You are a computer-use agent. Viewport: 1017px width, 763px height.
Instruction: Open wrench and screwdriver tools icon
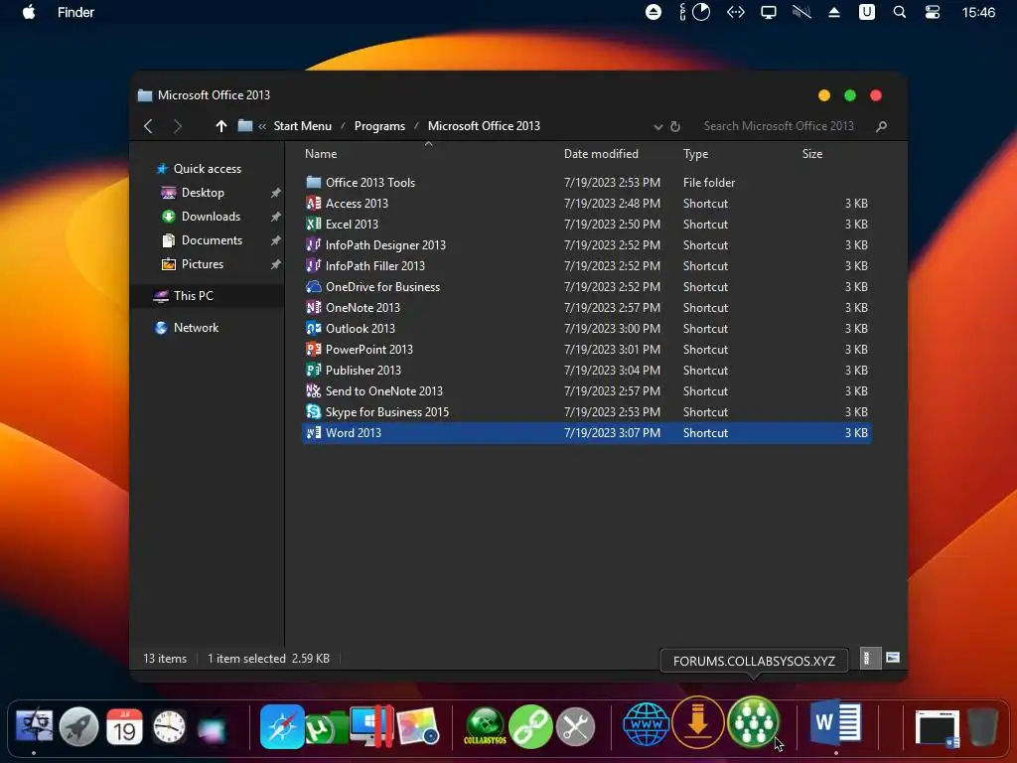(x=575, y=726)
